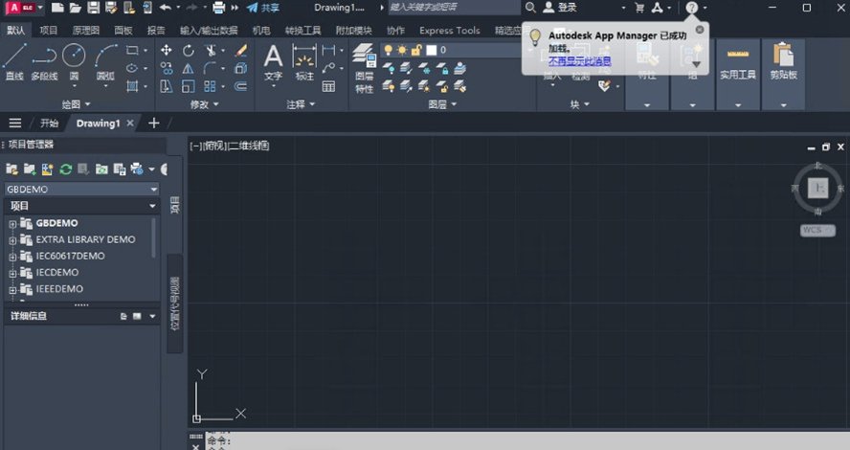This screenshot has width=850, height=450.
Task: Toggle layer lock padlock icon
Action: pos(415,50)
